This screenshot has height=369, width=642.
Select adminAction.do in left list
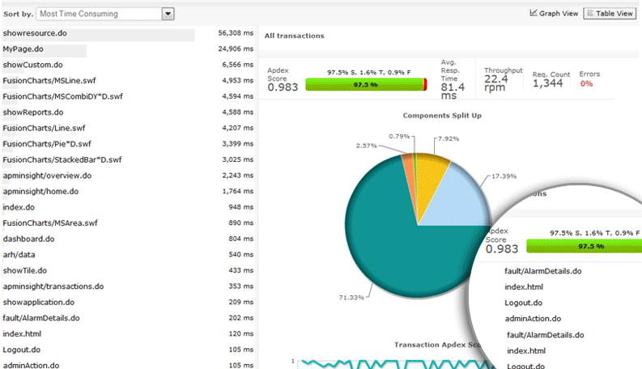point(31,365)
